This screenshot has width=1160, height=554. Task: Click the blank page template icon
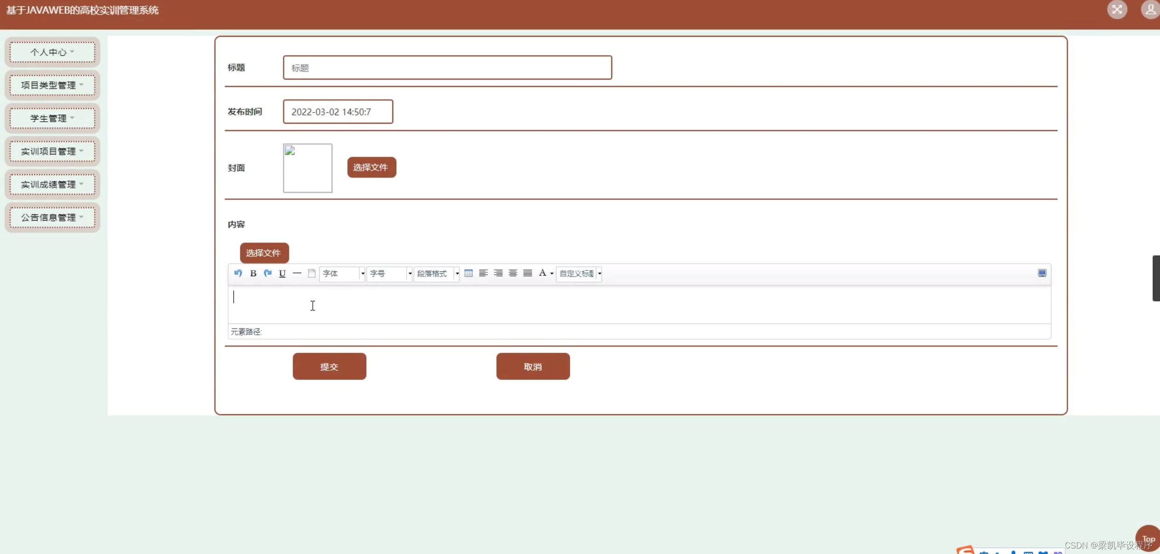click(311, 273)
